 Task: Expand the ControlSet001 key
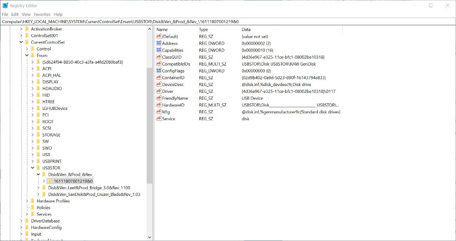[x=21, y=36]
